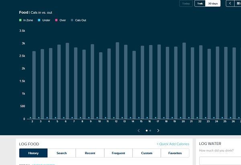The image size is (241, 165).
Task: Click the Cals Out bar for day 2
Action: tap(34, 85)
